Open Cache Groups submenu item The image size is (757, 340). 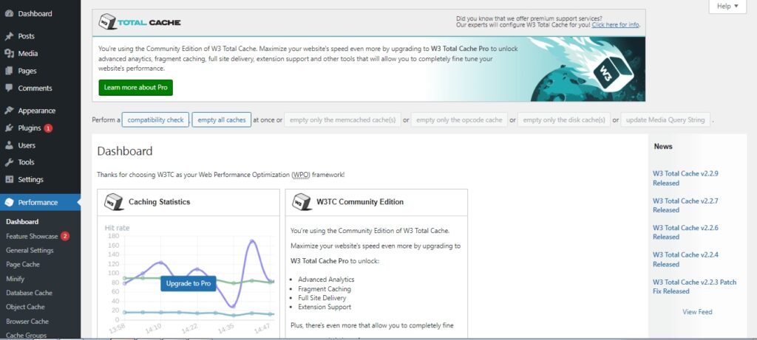pos(26,335)
